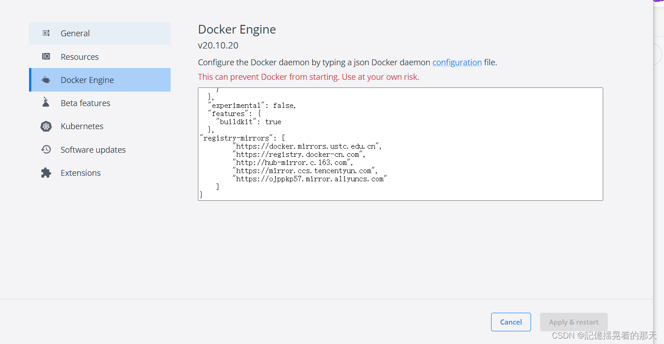Click the "features": { line in the editor
The height and width of the screenshot is (344, 664).
point(234,113)
